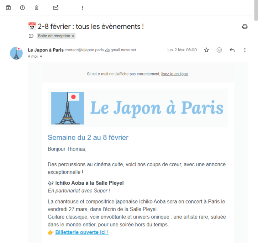This screenshot has height=243, width=258.
Task: Print the whole conversation
Action: coord(245,26)
